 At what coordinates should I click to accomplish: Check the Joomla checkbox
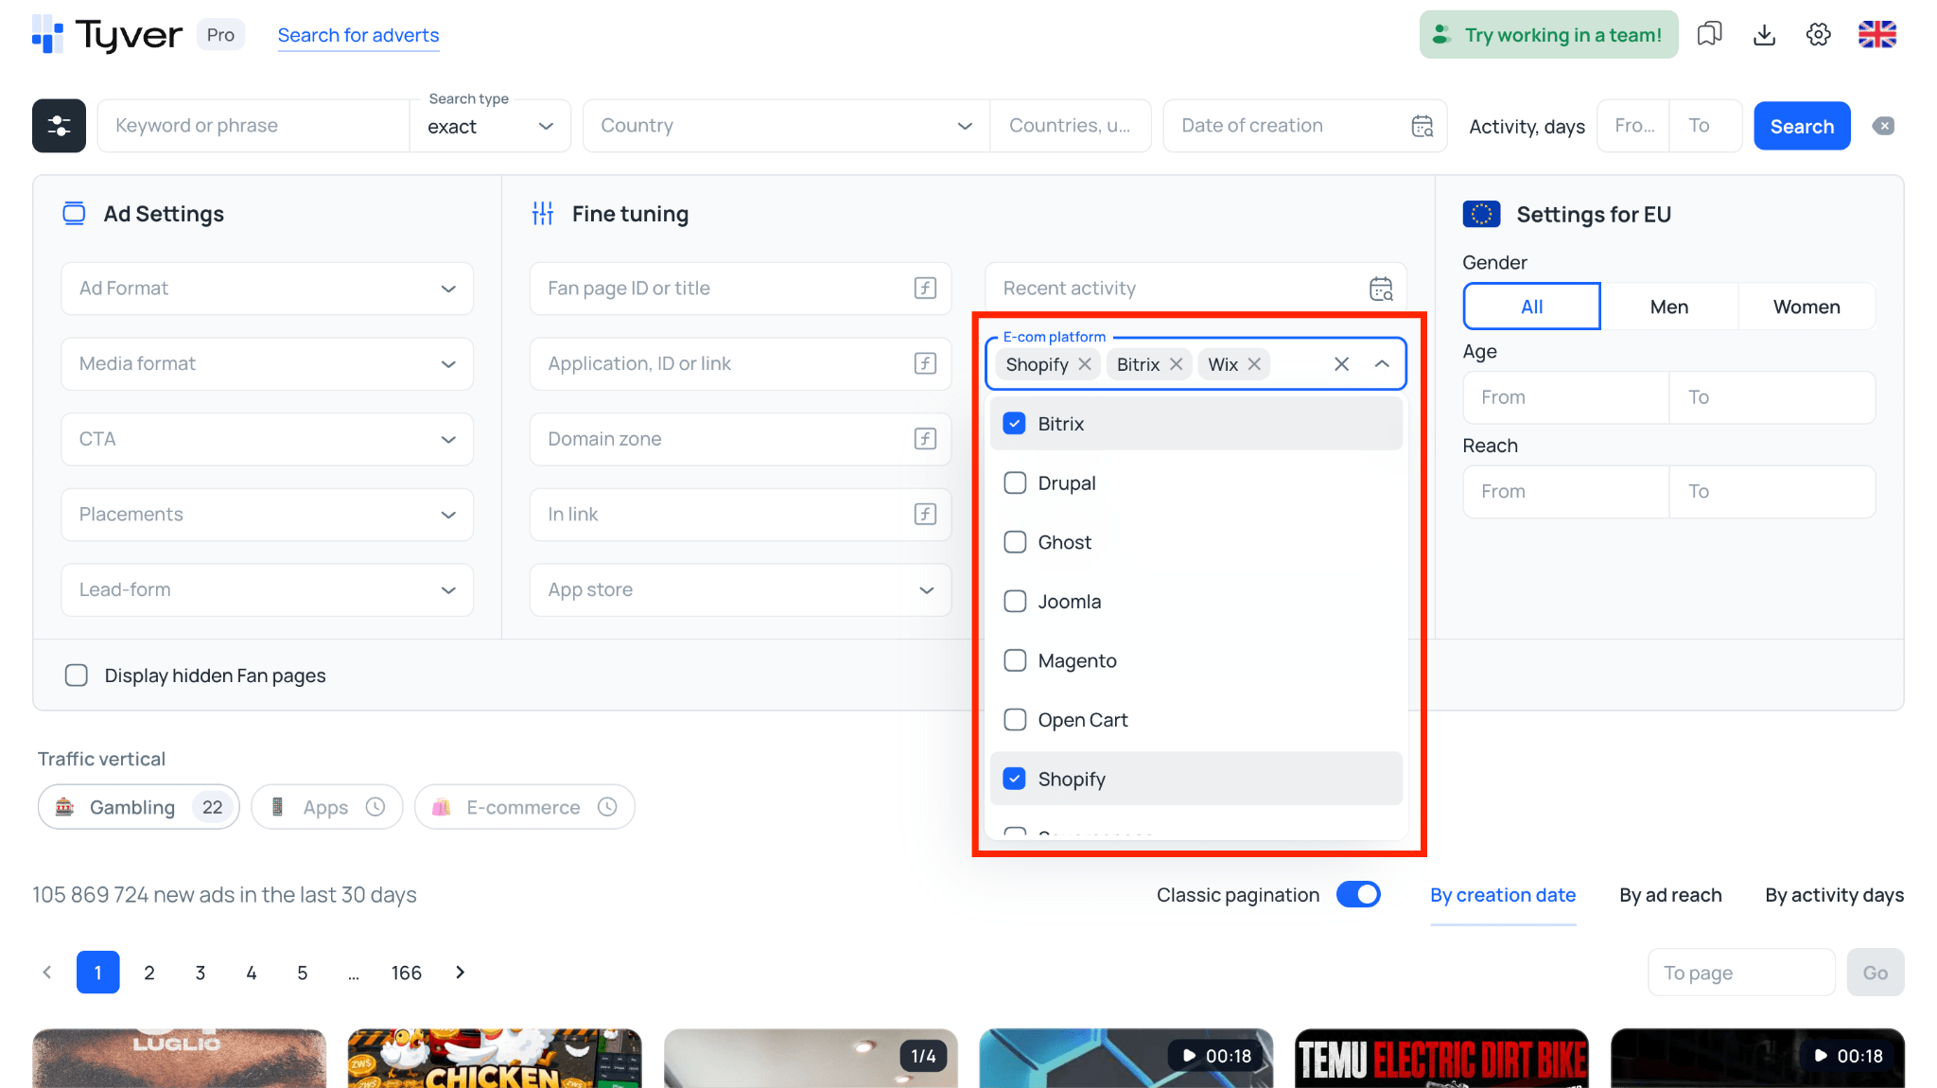pos(1014,601)
